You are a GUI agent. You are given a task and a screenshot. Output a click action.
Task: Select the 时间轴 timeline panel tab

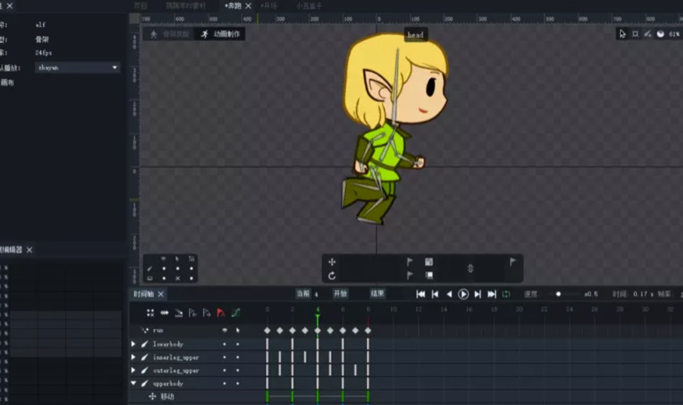pyautogui.click(x=144, y=294)
